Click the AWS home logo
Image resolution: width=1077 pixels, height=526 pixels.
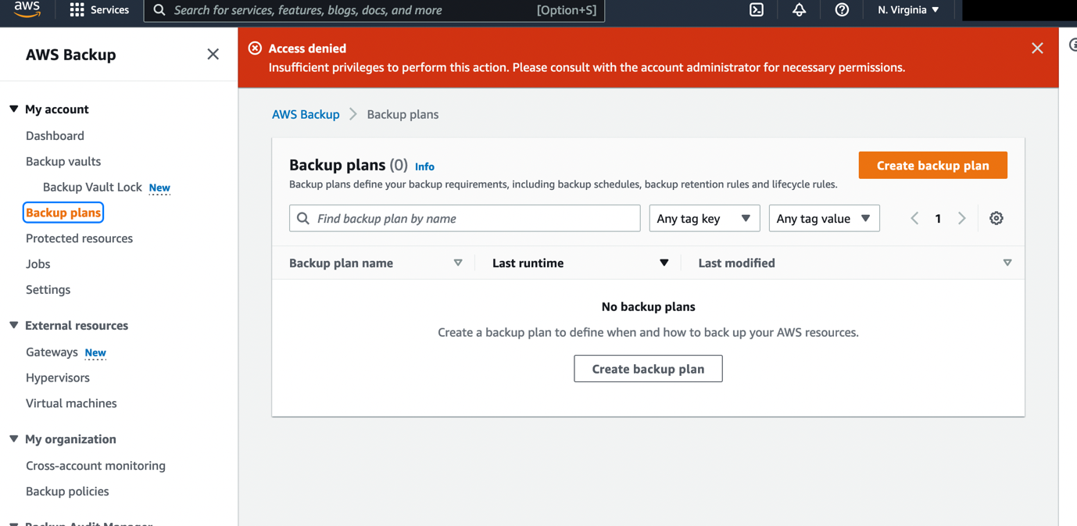[x=26, y=10]
